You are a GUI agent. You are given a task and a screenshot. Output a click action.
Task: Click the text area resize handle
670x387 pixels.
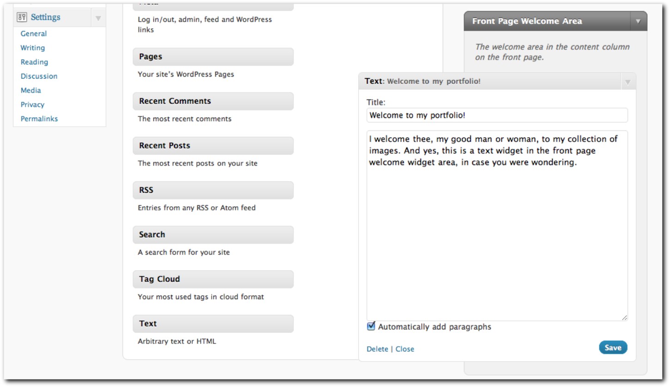[x=624, y=318]
